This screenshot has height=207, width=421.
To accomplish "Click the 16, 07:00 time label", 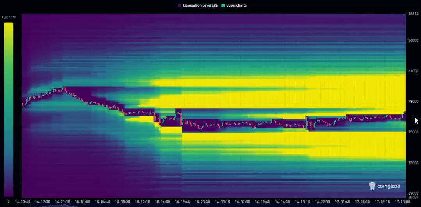I will click(243, 202).
